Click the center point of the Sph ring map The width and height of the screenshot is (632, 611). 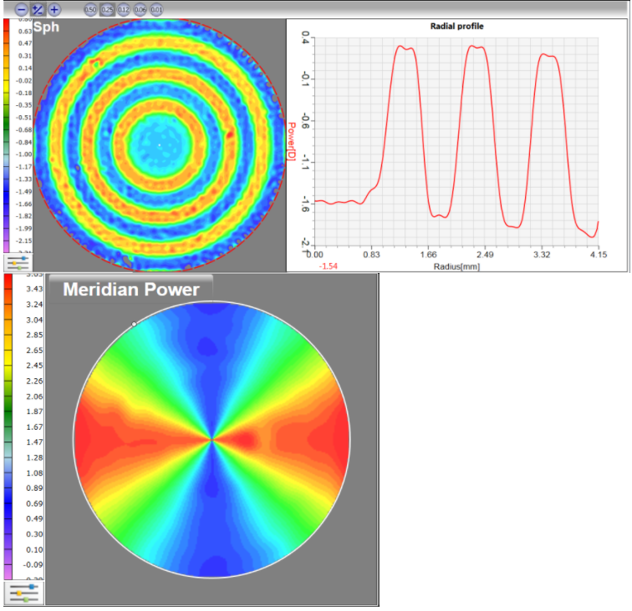160,145
